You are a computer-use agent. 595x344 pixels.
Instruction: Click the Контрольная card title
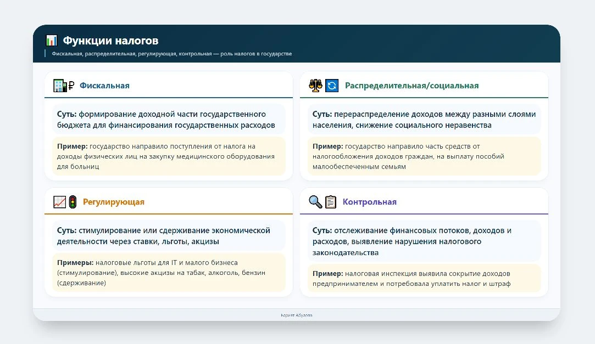pyautogui.click(x=370, y=202)
